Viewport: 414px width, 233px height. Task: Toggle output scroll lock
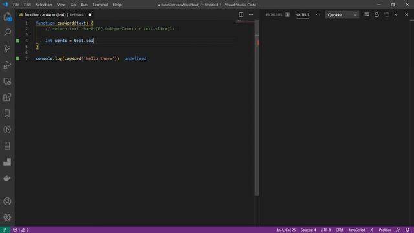[x=376, y=14]
